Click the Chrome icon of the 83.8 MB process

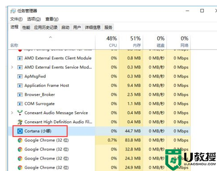[20, 140]
